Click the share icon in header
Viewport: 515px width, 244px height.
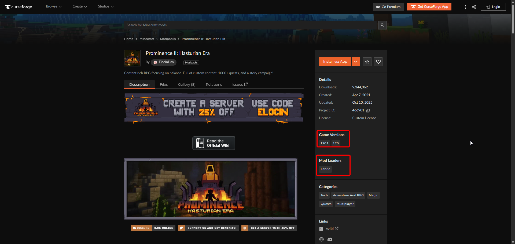point(474,7)
